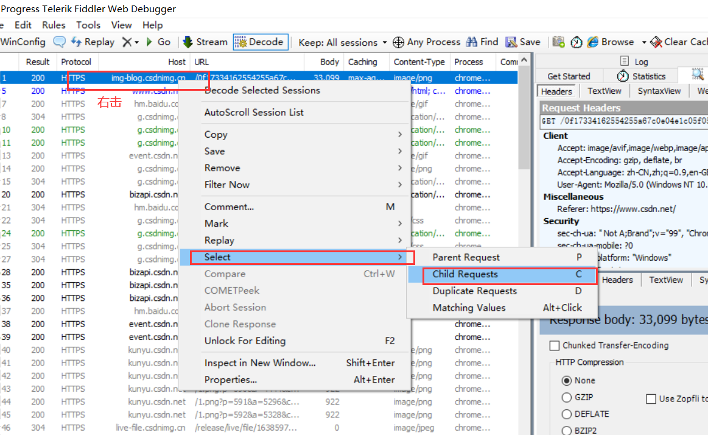708x435 pixels.
Task: Open dropdown arrow next to Remove X
Action: 136,43
